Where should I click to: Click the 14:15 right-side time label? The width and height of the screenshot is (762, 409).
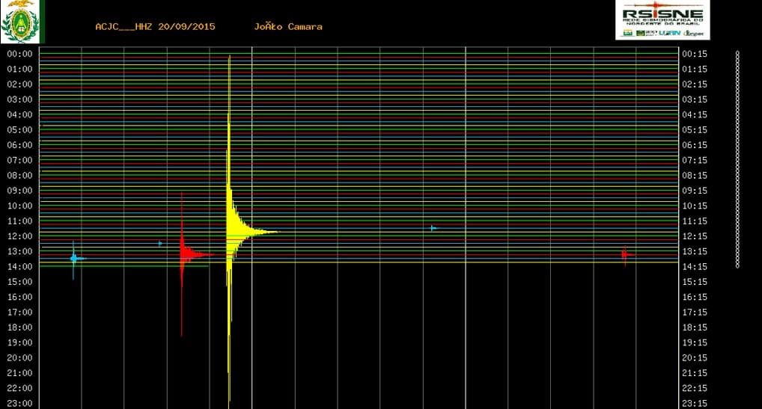click(x=695, y=266)
